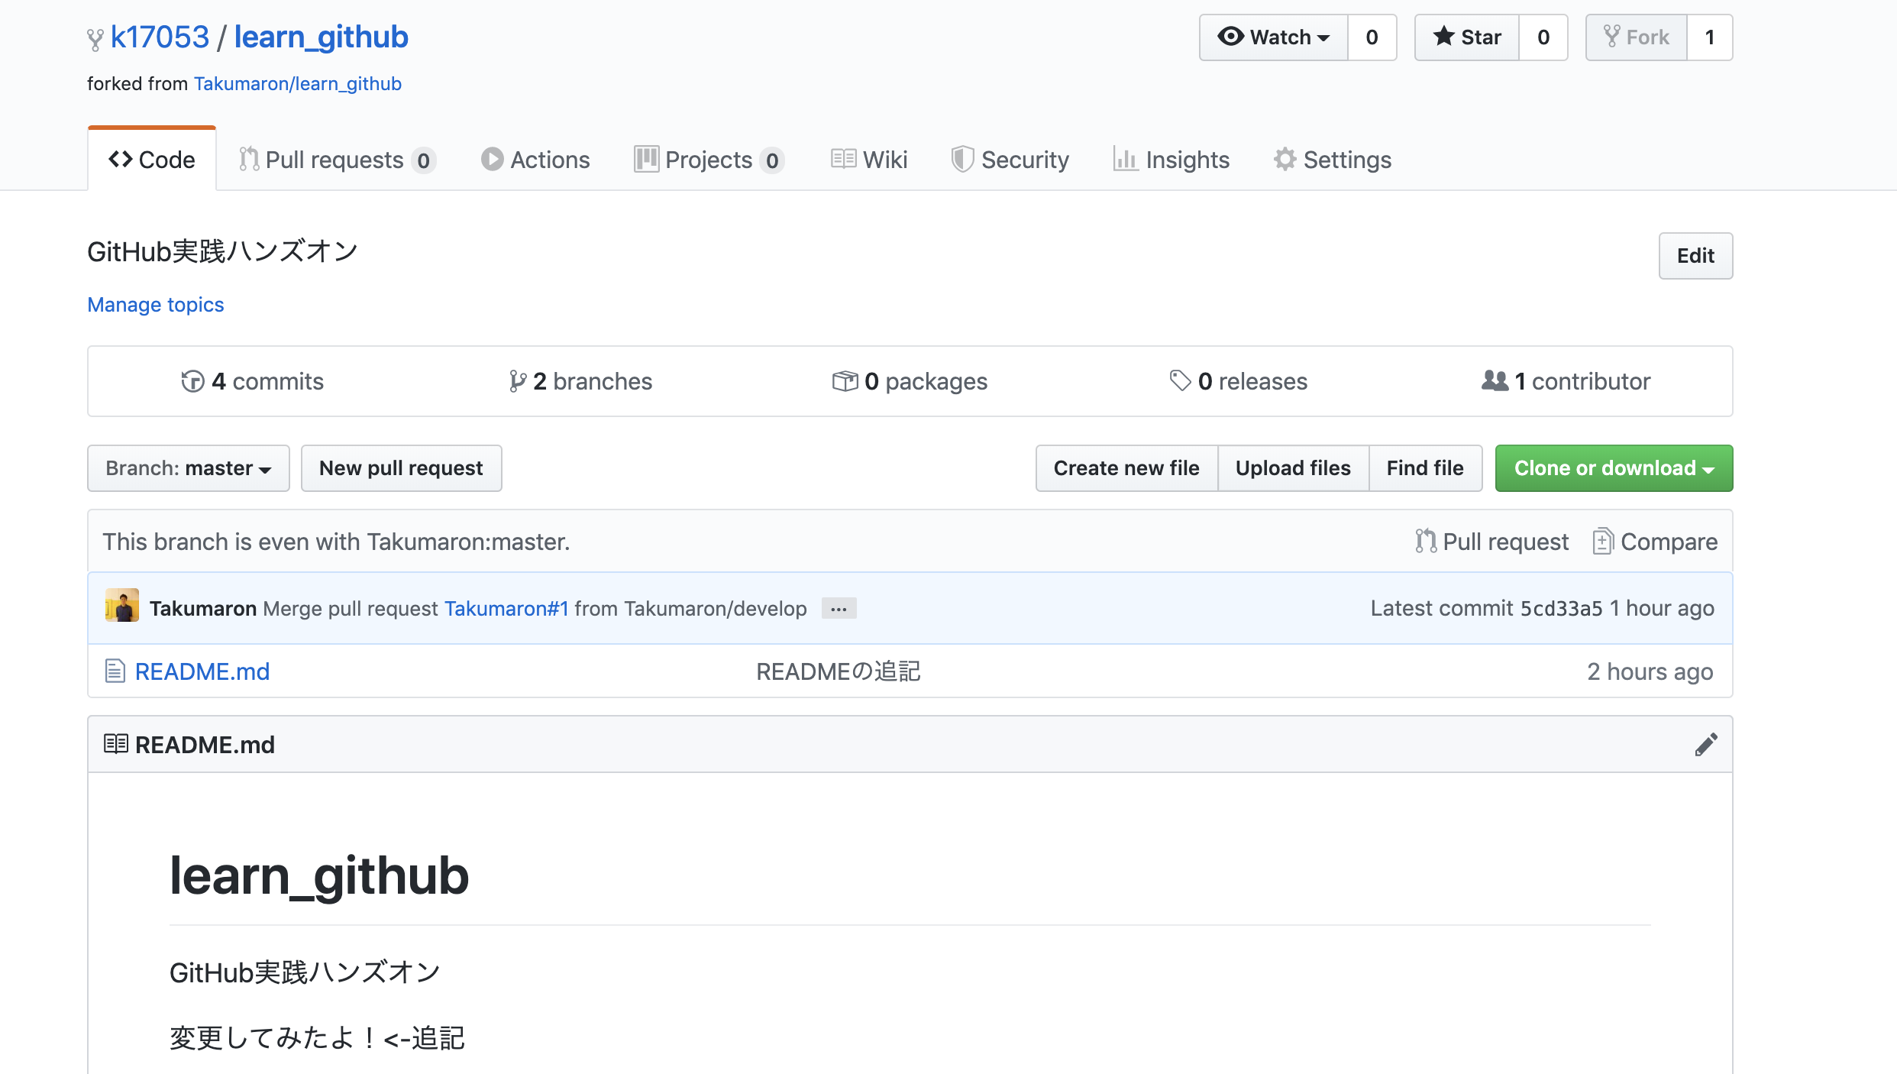Click Find file button
The height and width of the screenshot is (1074, 1897).
point(1425,468)
